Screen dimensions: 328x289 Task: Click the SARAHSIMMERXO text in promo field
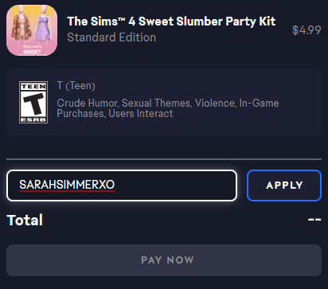pos(67,185)
